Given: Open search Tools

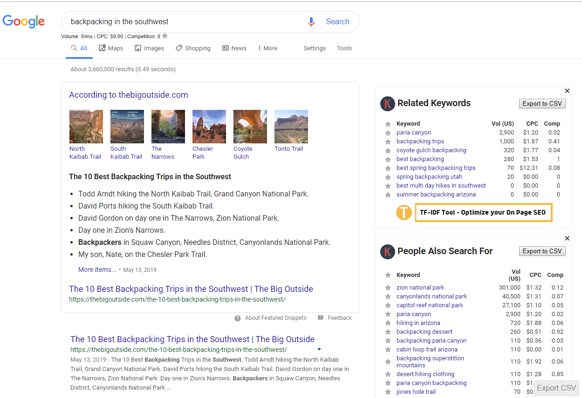Looking at the screenshot, I should [x=344, y=48].
